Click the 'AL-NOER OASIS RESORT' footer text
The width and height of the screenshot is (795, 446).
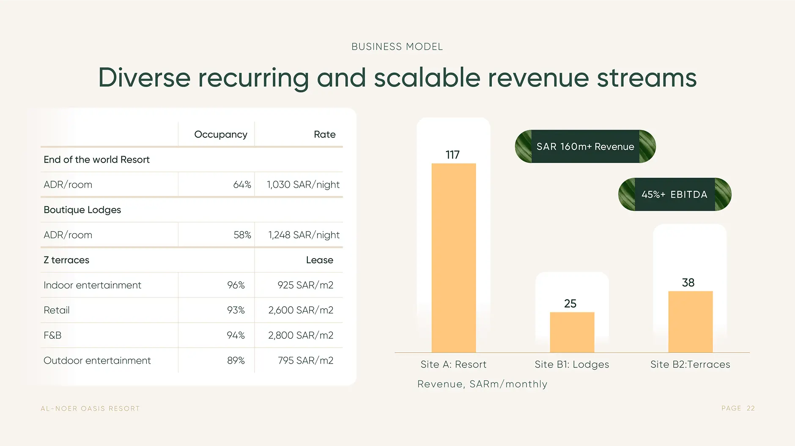(x=90, y=408)
